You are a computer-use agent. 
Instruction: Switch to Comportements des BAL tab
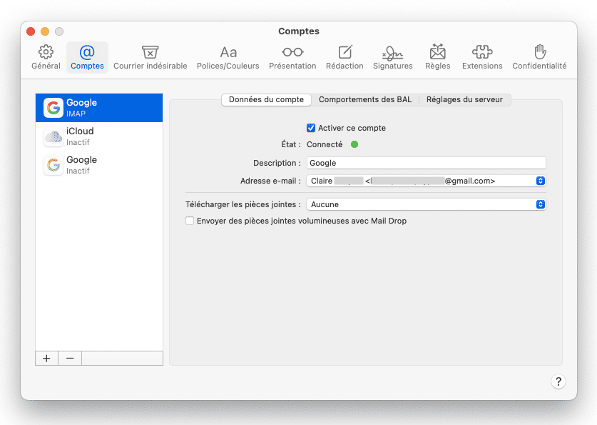364,100
